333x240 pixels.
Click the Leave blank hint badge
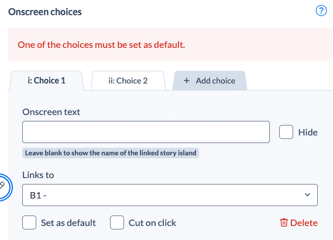click(111, 153)
